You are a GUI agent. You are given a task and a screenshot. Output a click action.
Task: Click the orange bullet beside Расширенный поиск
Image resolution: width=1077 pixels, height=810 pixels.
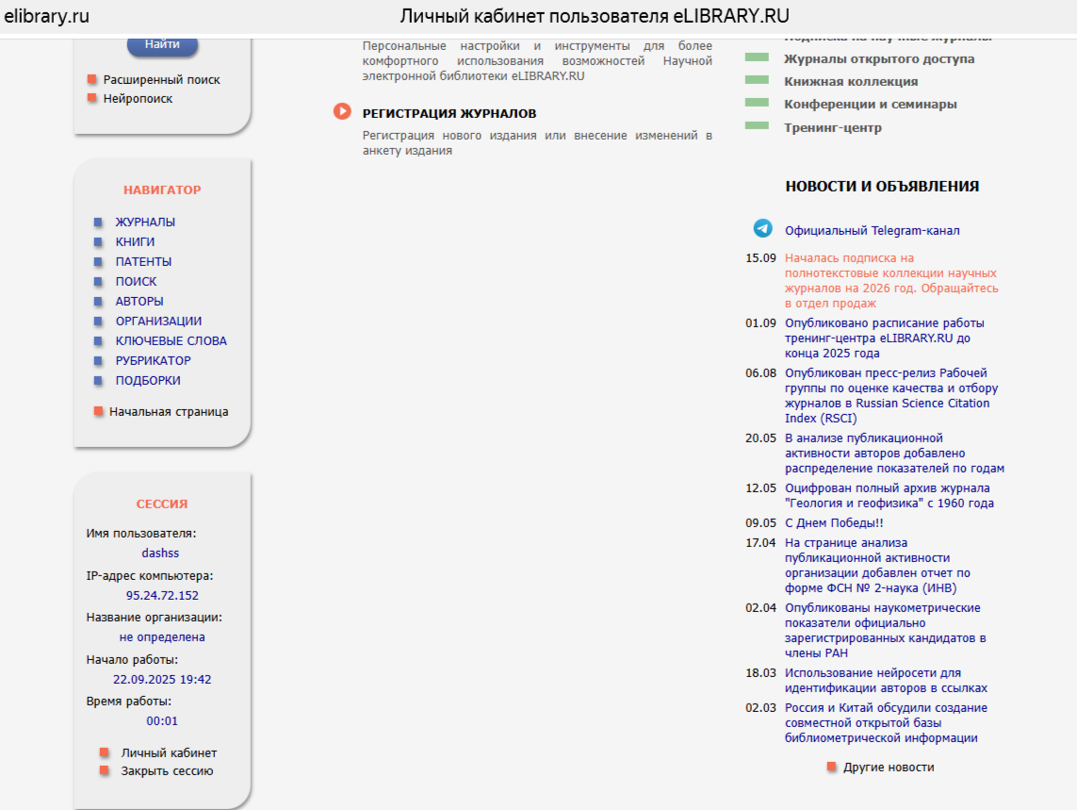click(x=92, y=80)
